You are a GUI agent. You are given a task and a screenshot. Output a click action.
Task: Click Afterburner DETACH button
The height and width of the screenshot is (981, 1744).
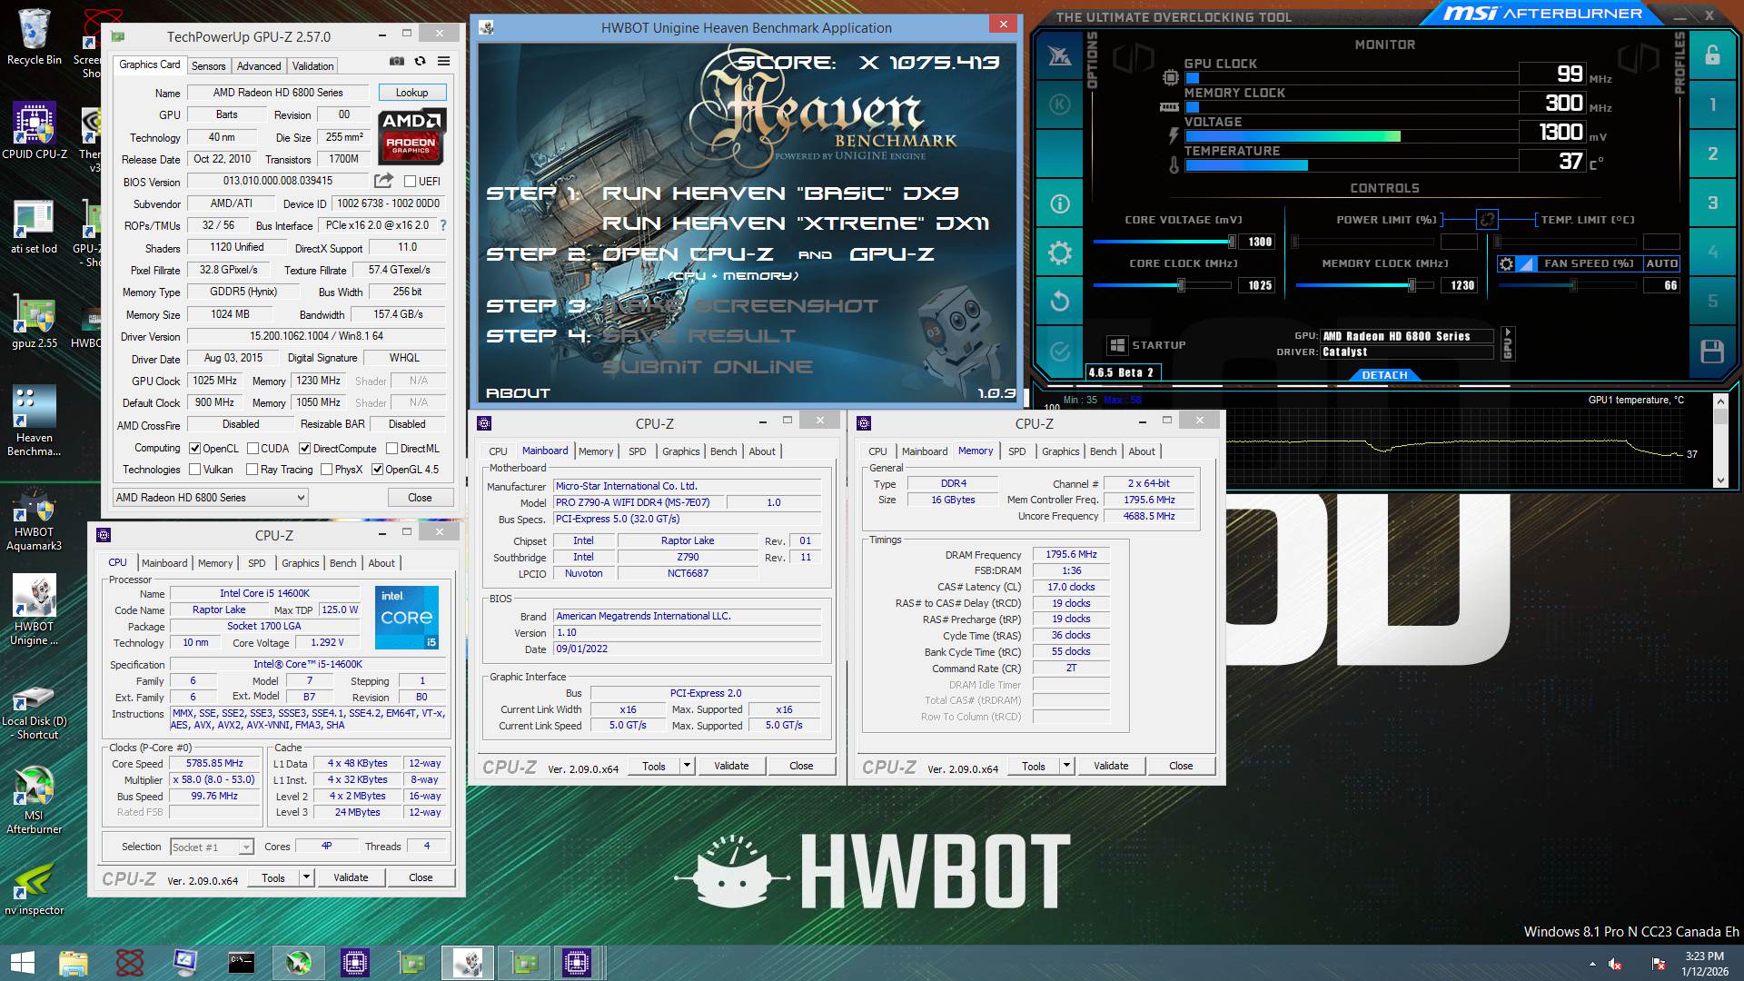click(1384, 374)
